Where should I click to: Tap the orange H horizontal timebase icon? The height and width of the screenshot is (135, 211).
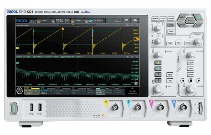(x=39, y=21)
